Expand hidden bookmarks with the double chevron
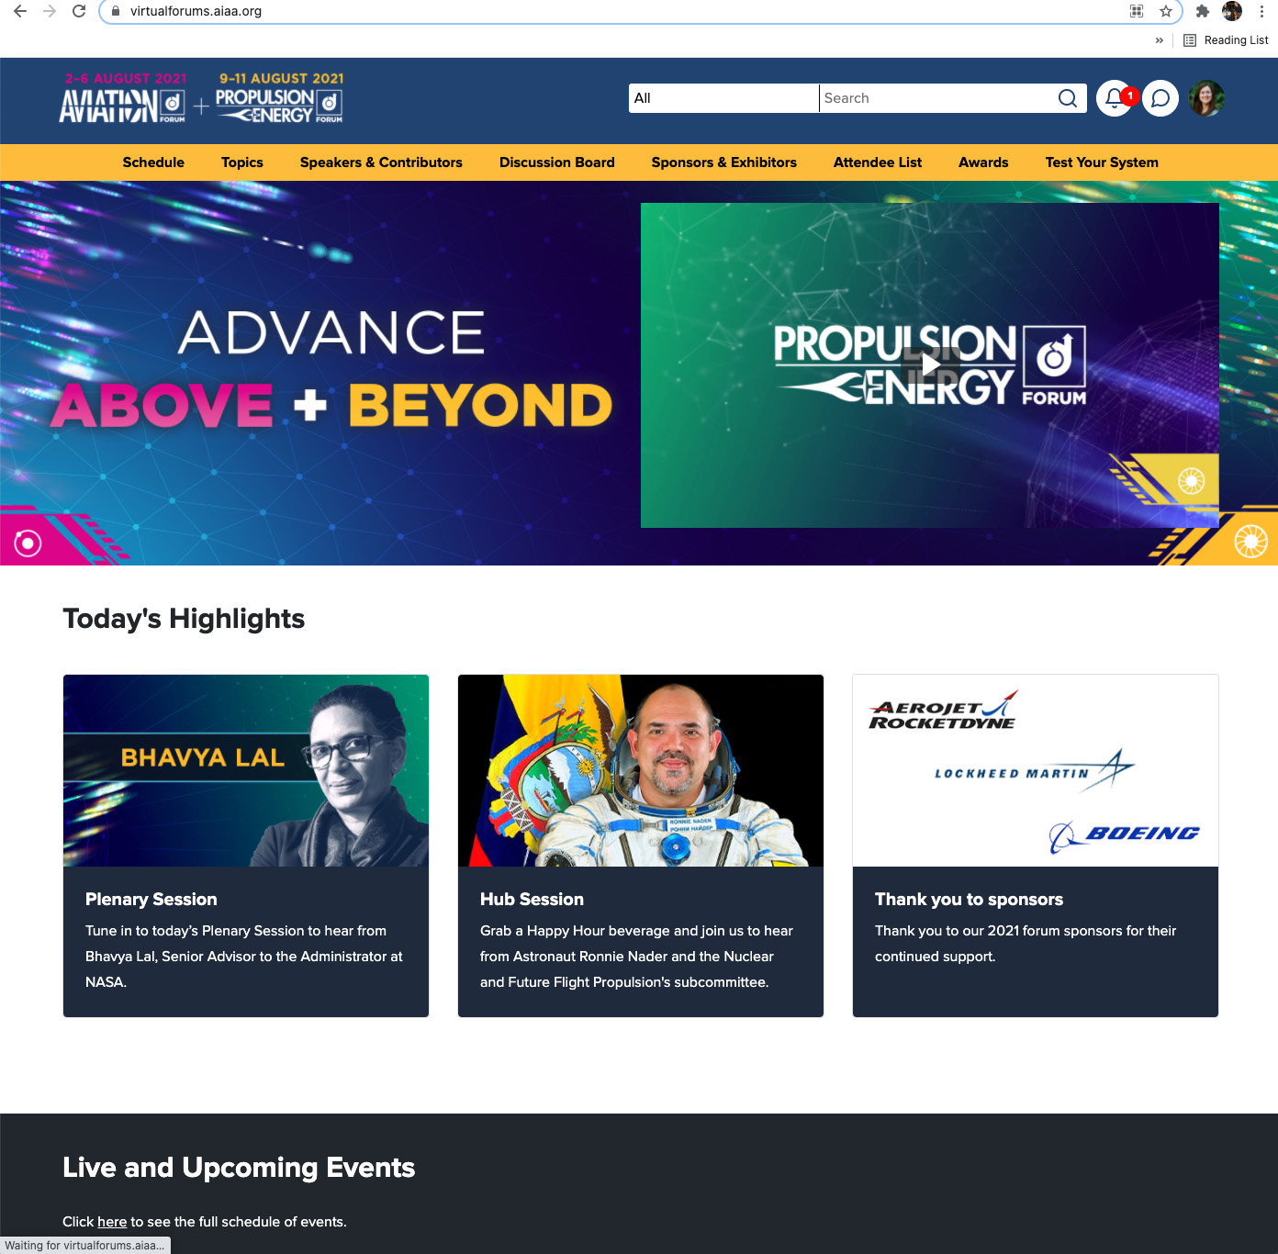1278x1254 pixels. (x=1160, y=40)
